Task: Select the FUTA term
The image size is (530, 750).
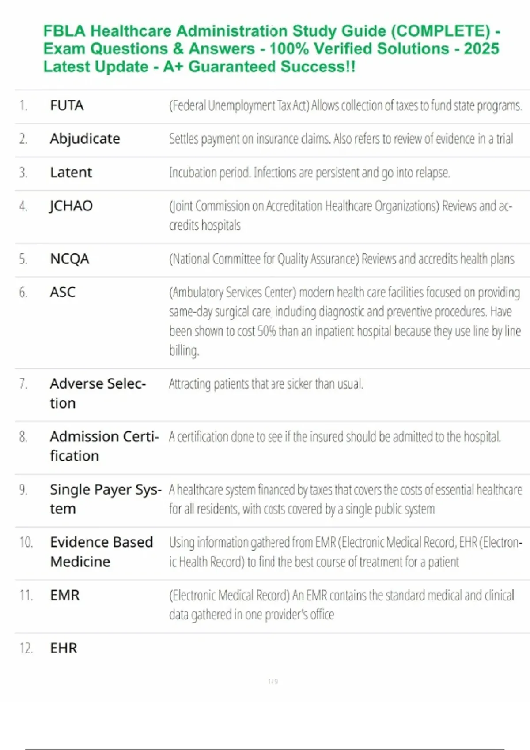Action: tap(67, 106)
